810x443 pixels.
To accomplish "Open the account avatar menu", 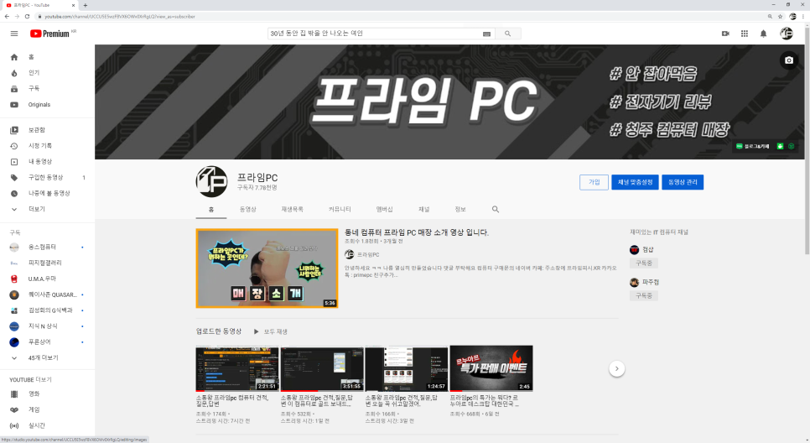I will pos(787,34).
